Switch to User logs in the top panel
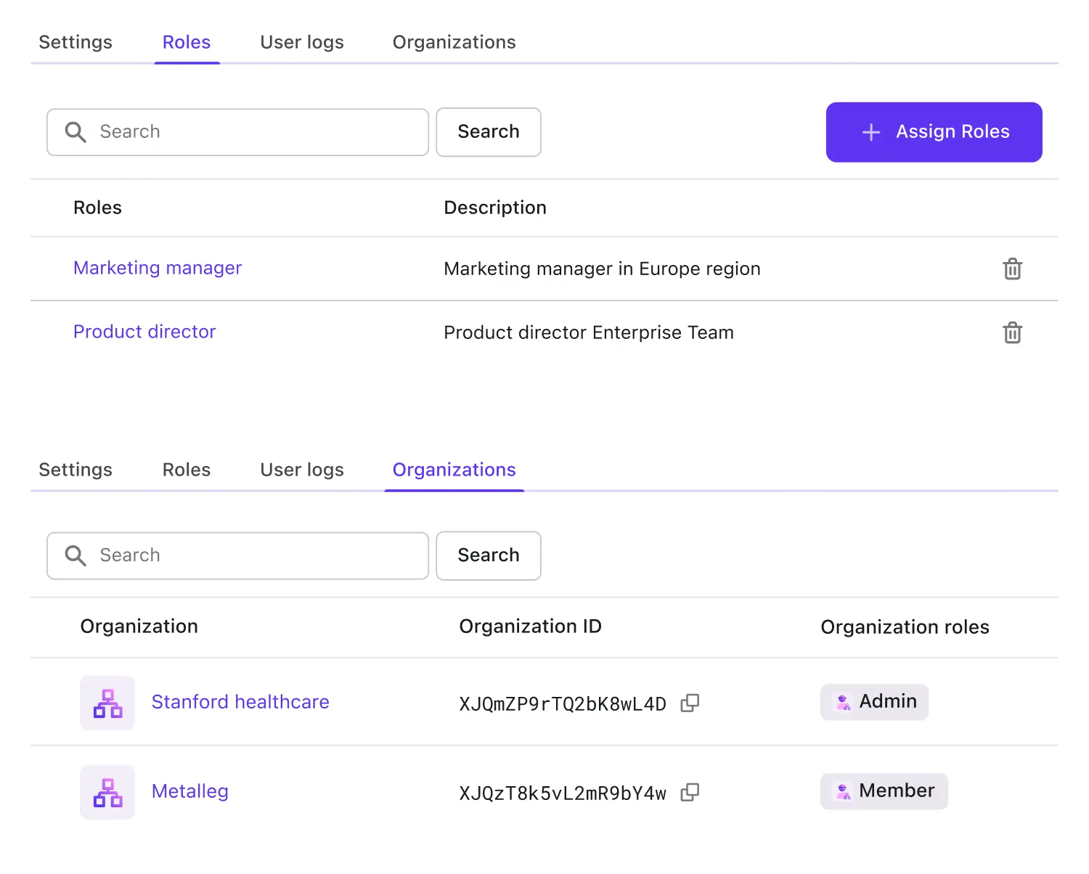The image size is (1089, 874). tap(302, 42)
